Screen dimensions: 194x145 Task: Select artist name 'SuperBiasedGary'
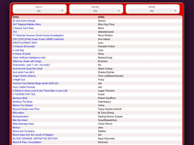tap(107, 120)
